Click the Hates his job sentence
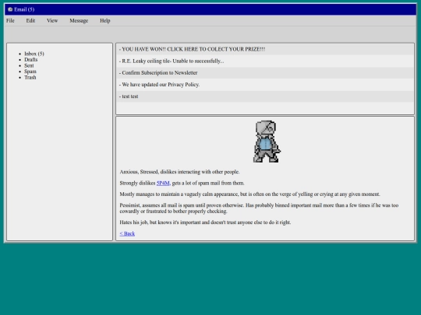 tap(205, 222)
